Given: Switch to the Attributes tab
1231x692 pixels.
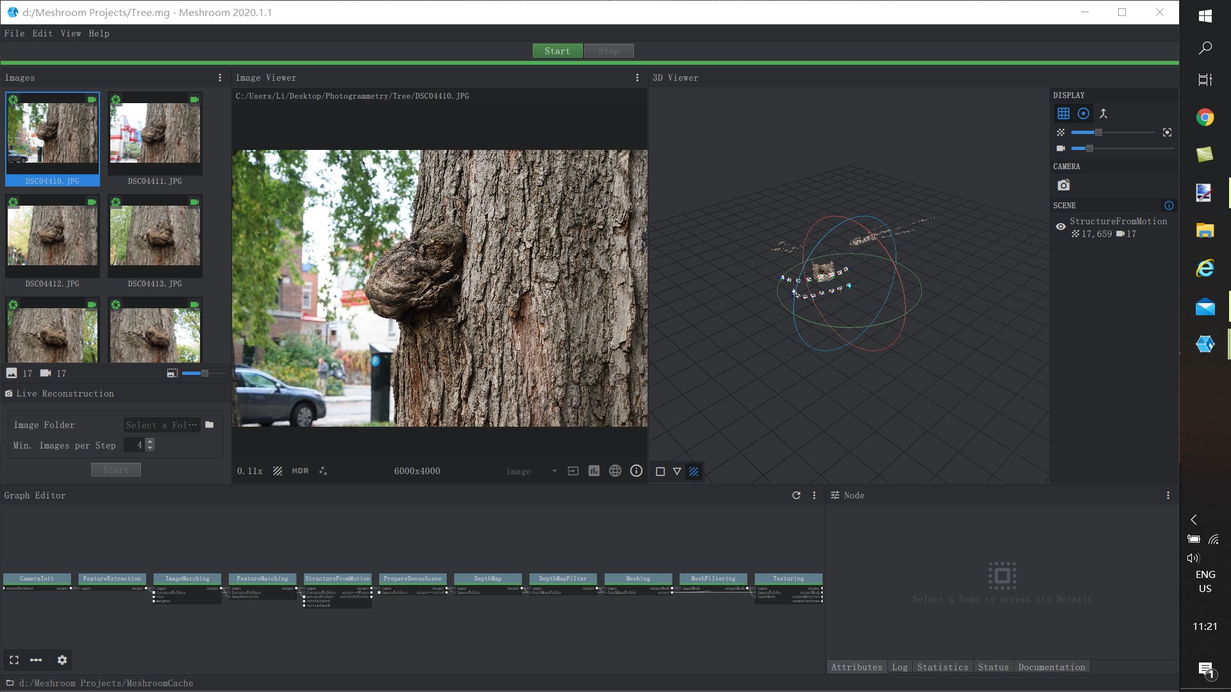Looking at the screenshot, I should [857, 667].
